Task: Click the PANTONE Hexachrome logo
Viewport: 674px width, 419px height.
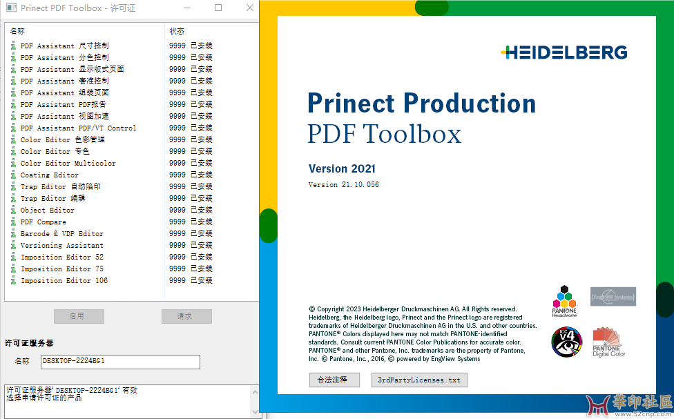Action: [564, 301]
